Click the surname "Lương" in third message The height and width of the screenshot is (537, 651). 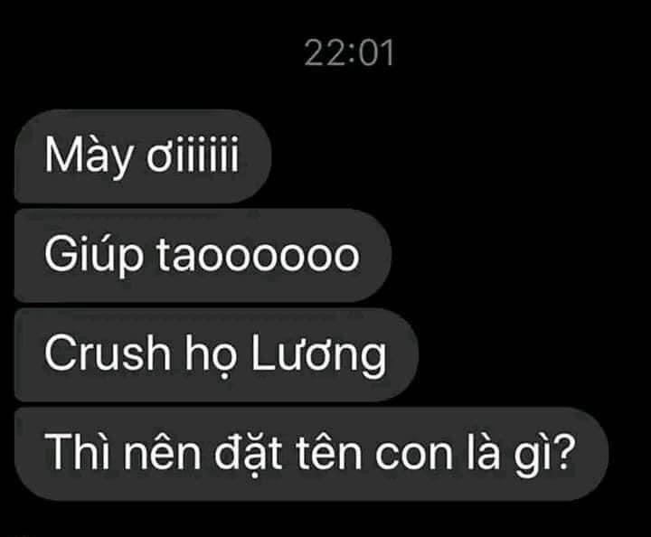click(x=319, y=356)
